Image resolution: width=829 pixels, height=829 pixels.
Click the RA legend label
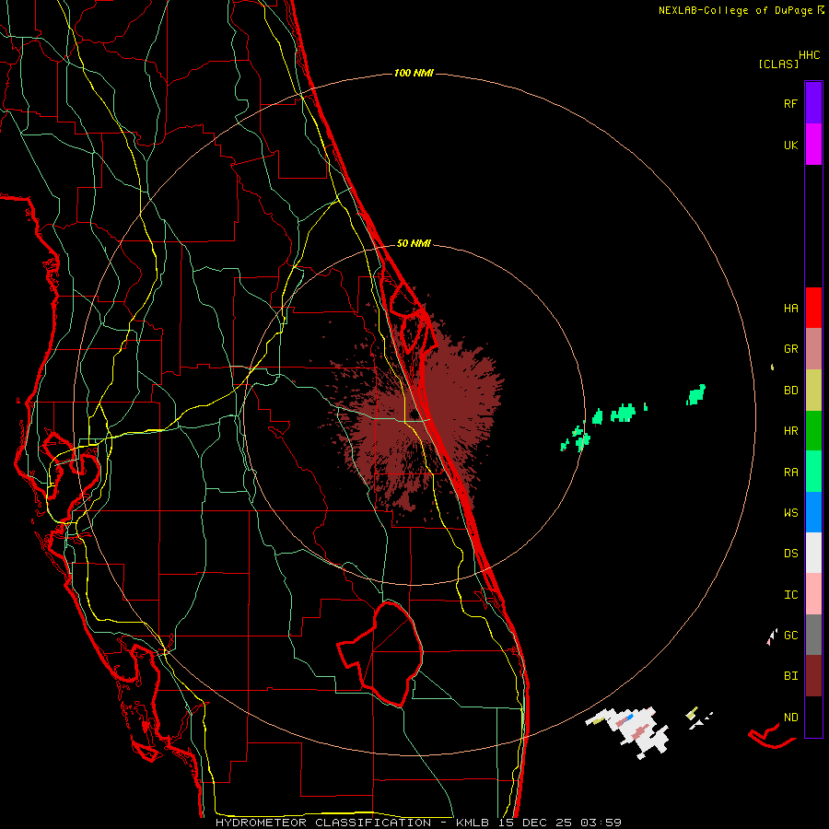point(790,473)
